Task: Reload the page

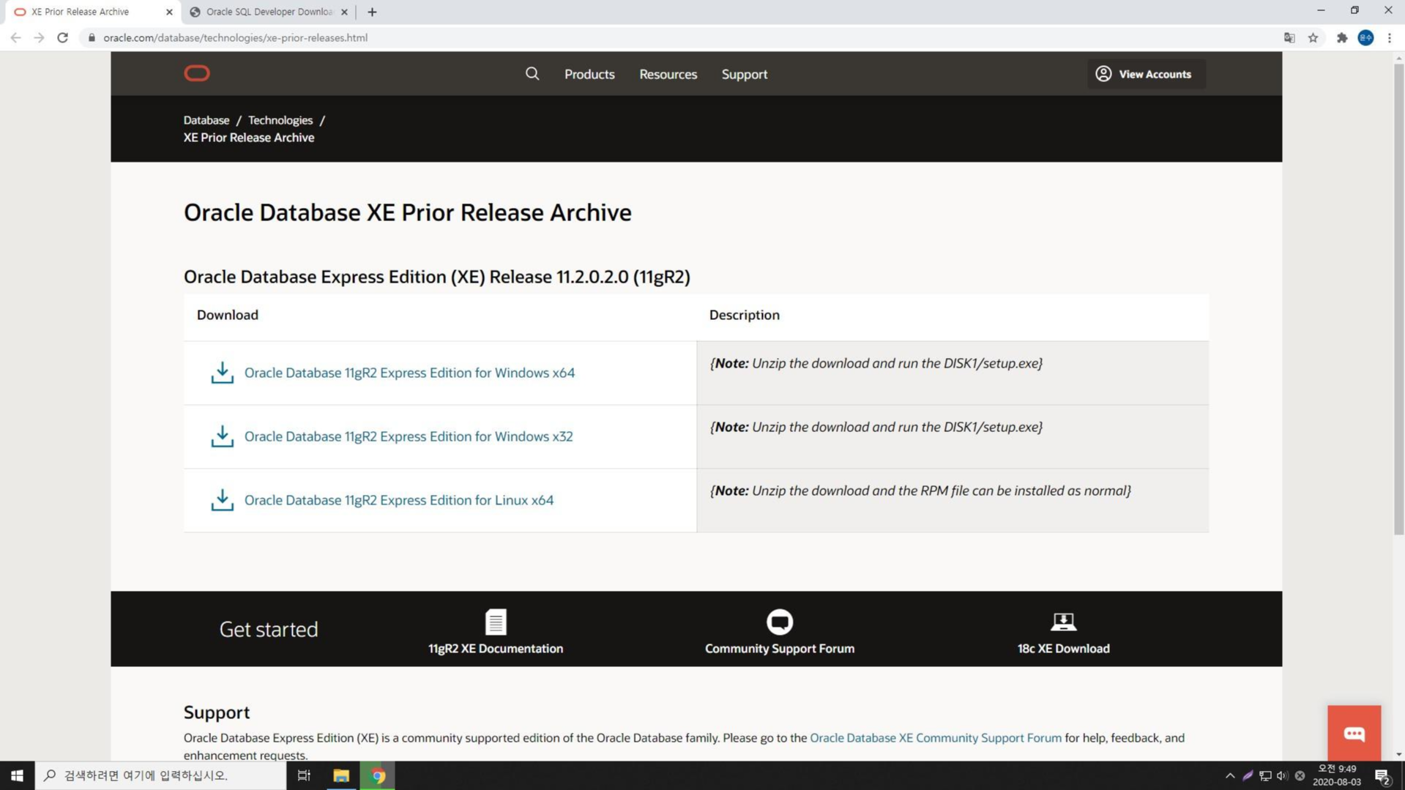Action: pos(62,37)
